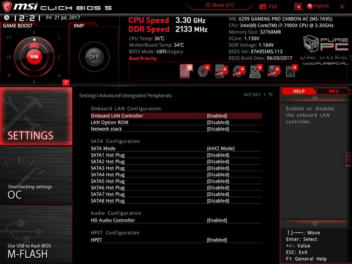Toggle SATA1 Hot Plug Disabled value

pyautogui.click(x=218, y=155)
